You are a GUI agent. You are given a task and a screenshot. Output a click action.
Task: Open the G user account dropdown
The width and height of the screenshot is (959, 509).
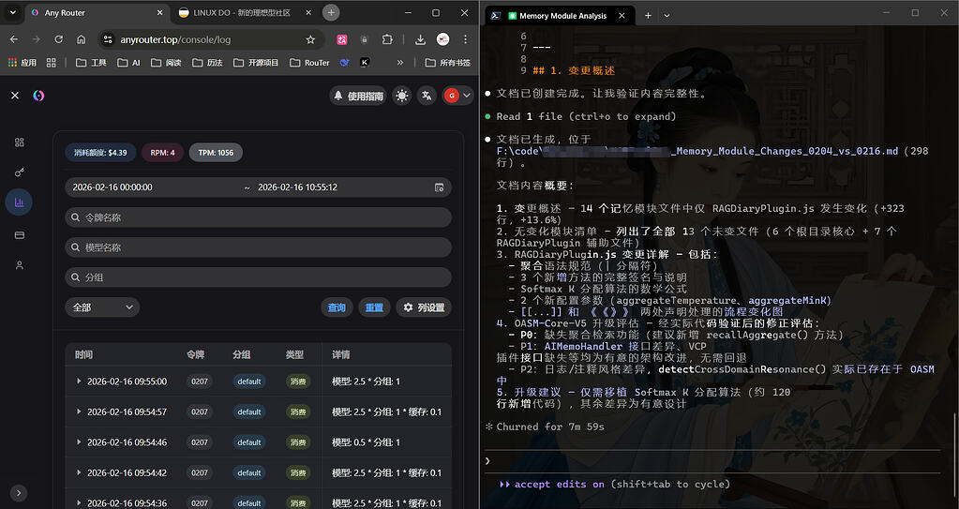tap(457, 96)
